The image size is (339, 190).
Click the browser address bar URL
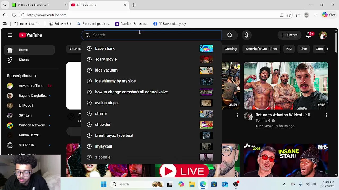click(x=47, y=15)
